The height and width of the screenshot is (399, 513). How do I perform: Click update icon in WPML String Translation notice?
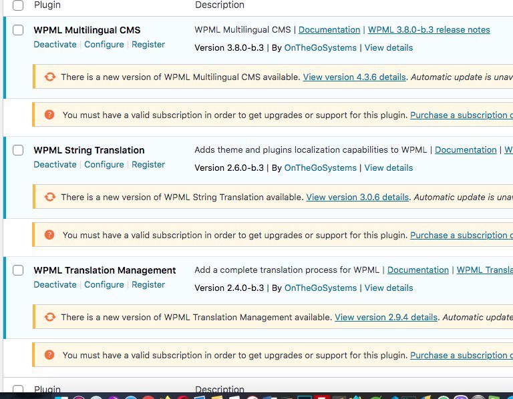pyautogui.click(x=50, y=197)
